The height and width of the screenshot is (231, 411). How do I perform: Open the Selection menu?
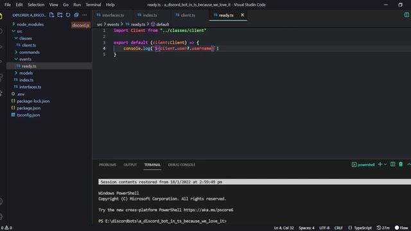(36, 4)
